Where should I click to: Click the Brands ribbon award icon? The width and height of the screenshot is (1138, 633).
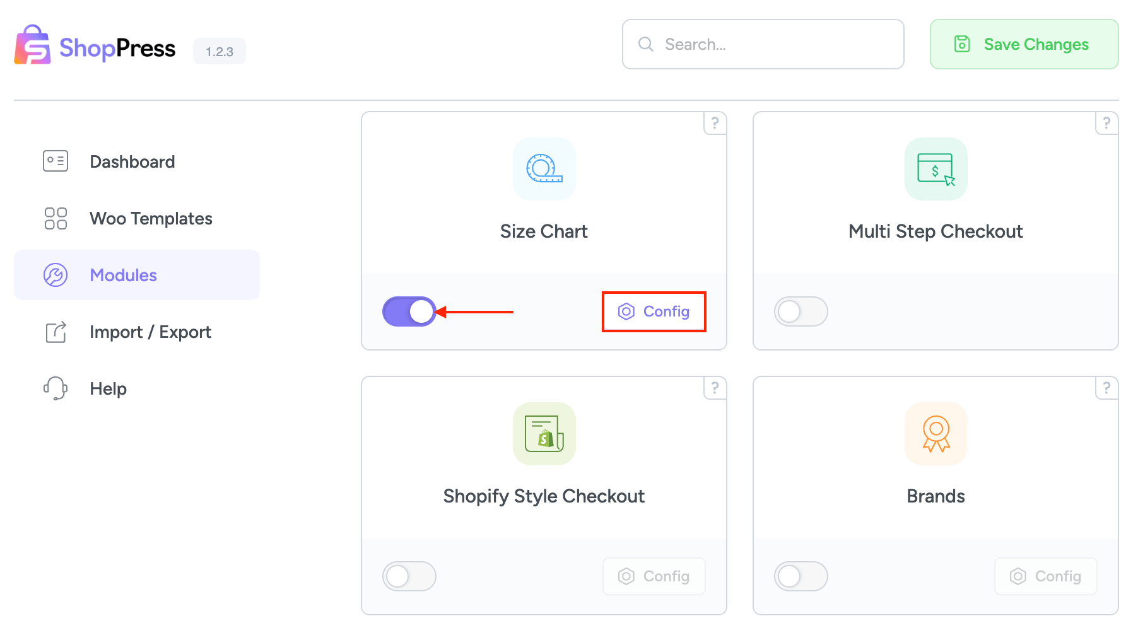(936, 434)
